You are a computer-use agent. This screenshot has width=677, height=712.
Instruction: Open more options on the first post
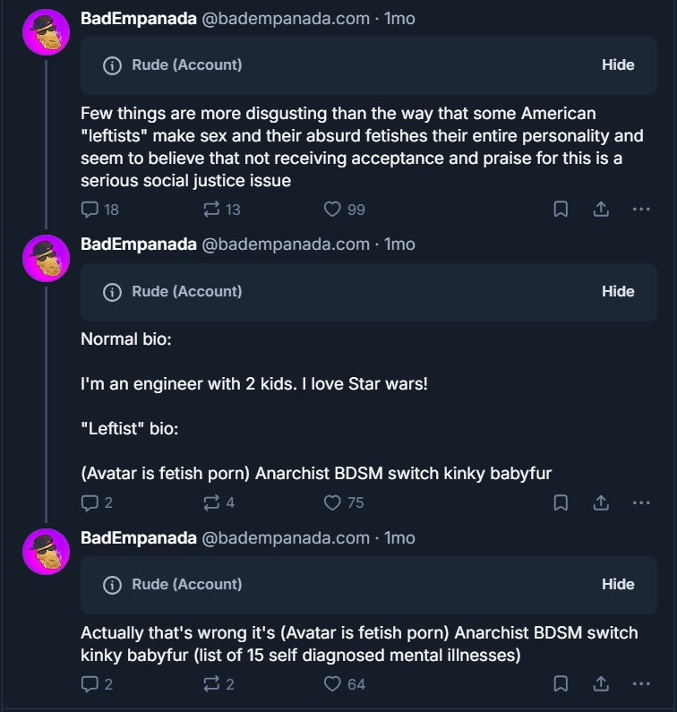pyautogui.click(x=641, y=209)
